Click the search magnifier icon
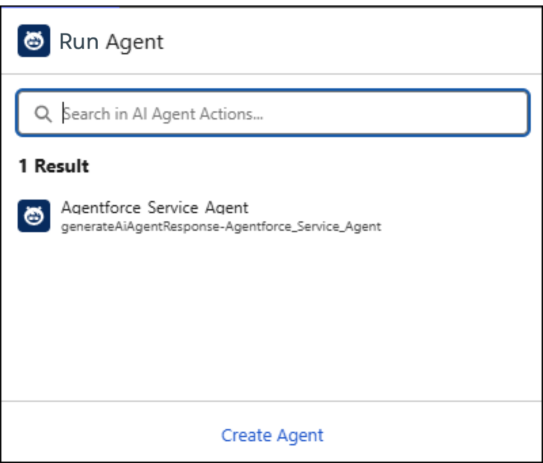 click(x=43, y=114)
